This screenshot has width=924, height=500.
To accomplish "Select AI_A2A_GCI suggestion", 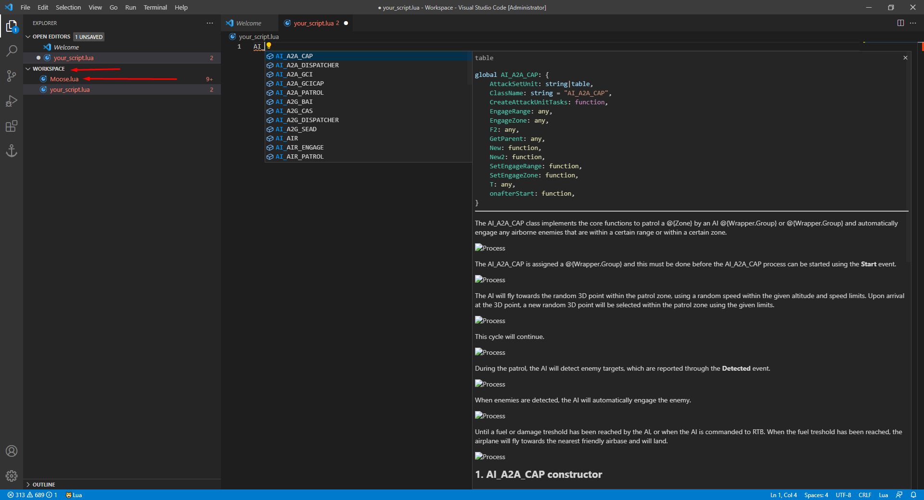I will (x=368, y=75).
